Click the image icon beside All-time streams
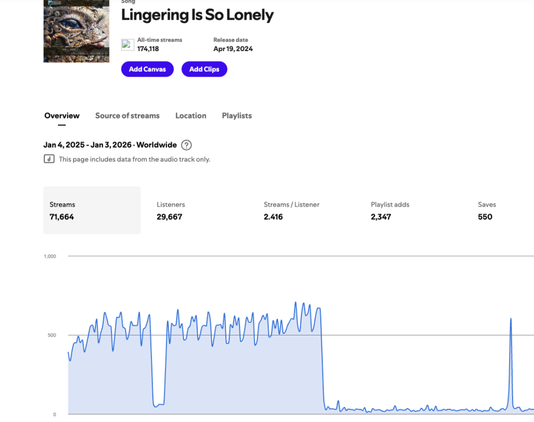Image resolution: width=534 pixels, height=422 pixels. (x=128, y=44)
